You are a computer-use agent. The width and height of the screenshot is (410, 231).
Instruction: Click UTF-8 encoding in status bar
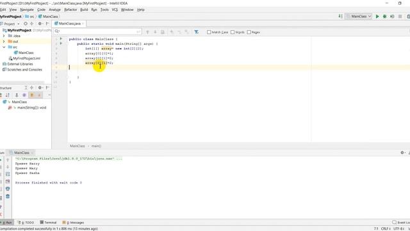[398, 228]
